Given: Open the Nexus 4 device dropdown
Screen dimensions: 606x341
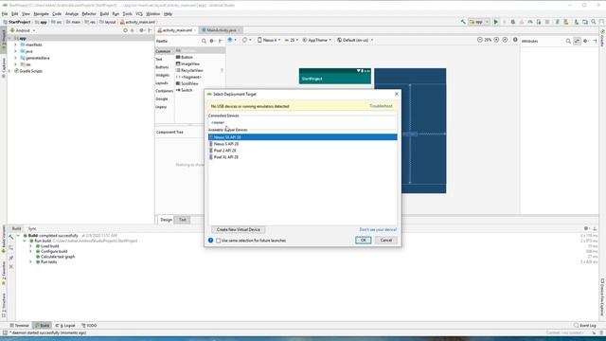Looking at the screenshot, I should point(269,40).
